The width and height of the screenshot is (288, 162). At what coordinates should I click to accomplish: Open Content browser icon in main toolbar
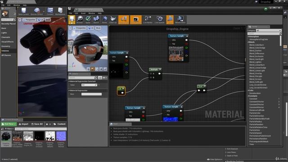(x=50, y=11)
